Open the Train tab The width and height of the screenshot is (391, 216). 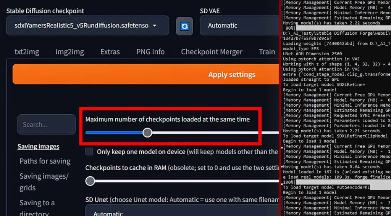pyautogui.click(x=267, y=52)
